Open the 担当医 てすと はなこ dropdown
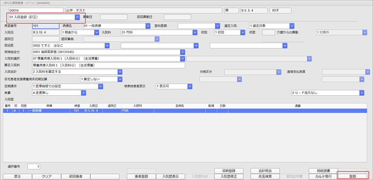 (107, 45)
